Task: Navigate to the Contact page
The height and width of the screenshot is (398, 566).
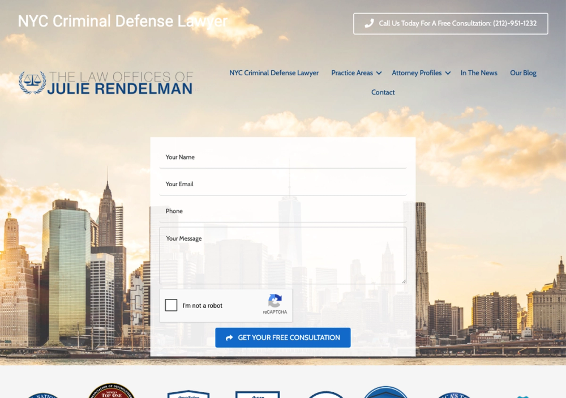Action: coord(383,92)
